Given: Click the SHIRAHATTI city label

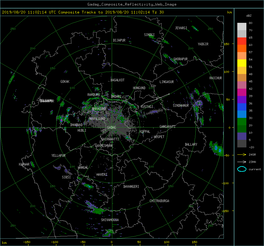Looking at the screenshot, I should tap(110, 139).
